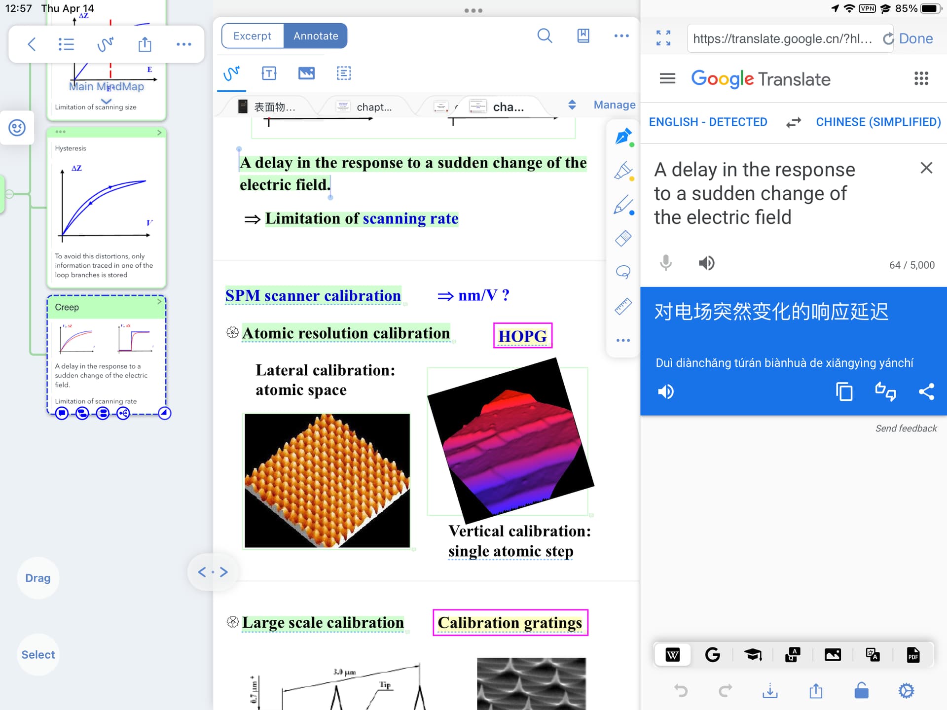947x710 pixels.
Task: Toggle fullscreen for the browser panel
Action: (x=663, y=38)
